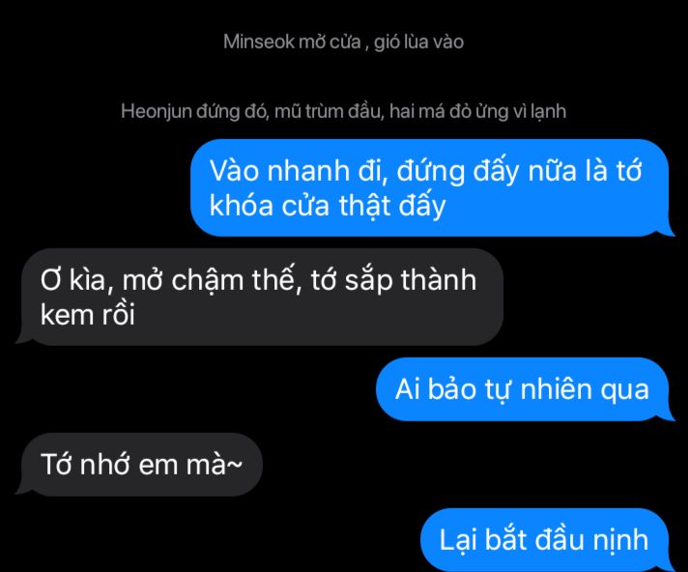Tap the narration line starting with 'Heonjun đứng đó'

pos(344,111)
